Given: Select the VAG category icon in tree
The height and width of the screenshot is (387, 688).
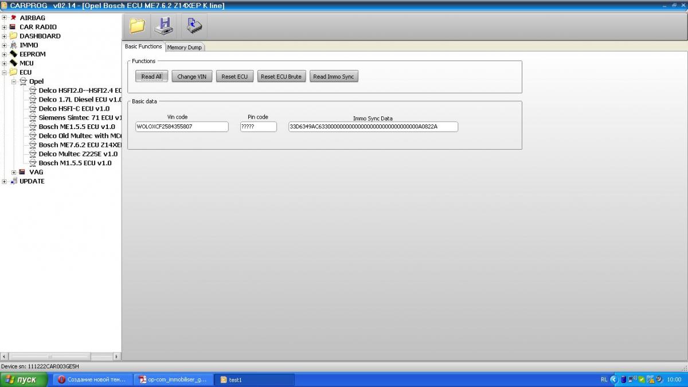Looking at the screenshot, I should 22,172.
